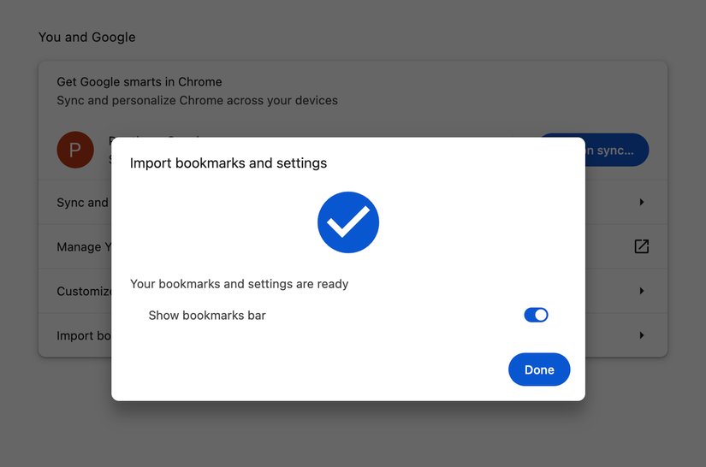
Task: Expand the Import bookmarks row arrow
Action: 642,335
